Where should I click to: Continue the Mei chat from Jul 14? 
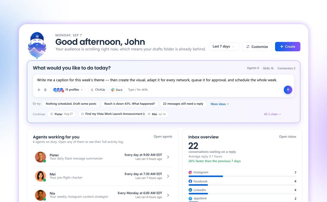pos(157,114)
